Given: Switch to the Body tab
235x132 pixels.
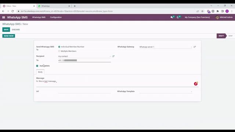Looking at the screenshot, I should [40, 72].
